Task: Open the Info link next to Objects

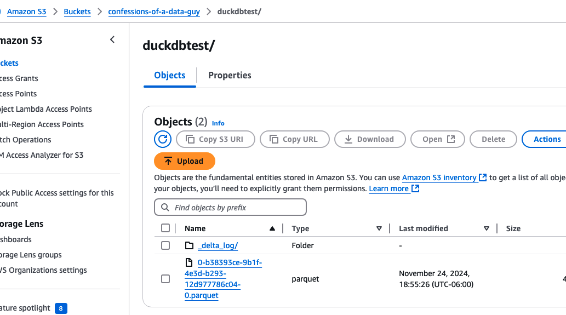Action: pyautogui.click(x=218, y=123)
